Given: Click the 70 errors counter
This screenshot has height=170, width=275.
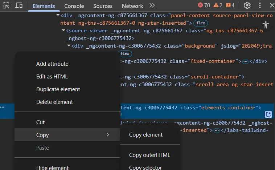Looking at the screenshot, I should click(x=204, y=5).
